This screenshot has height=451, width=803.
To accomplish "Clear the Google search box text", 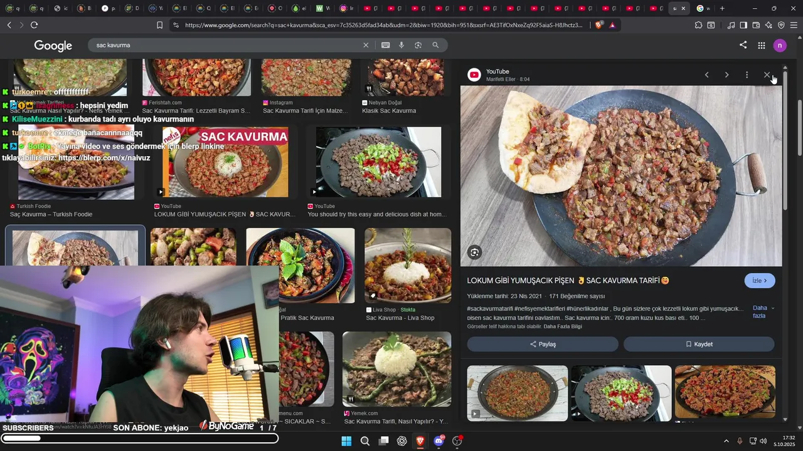I will coord(366,45).
